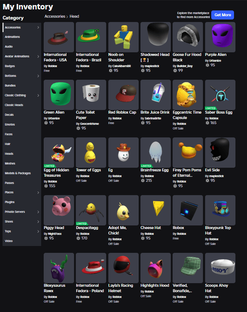Select Firey Pom Poms item image
The image size is (247, 312).
pyautogui.click(x=188, y=153)
